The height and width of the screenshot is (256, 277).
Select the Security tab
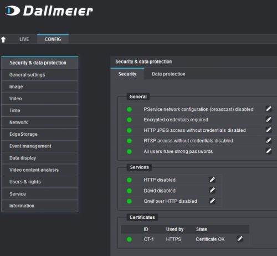127,74
